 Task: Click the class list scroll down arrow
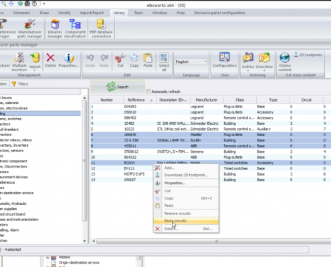pyautogui.click(x=84, y=241)
